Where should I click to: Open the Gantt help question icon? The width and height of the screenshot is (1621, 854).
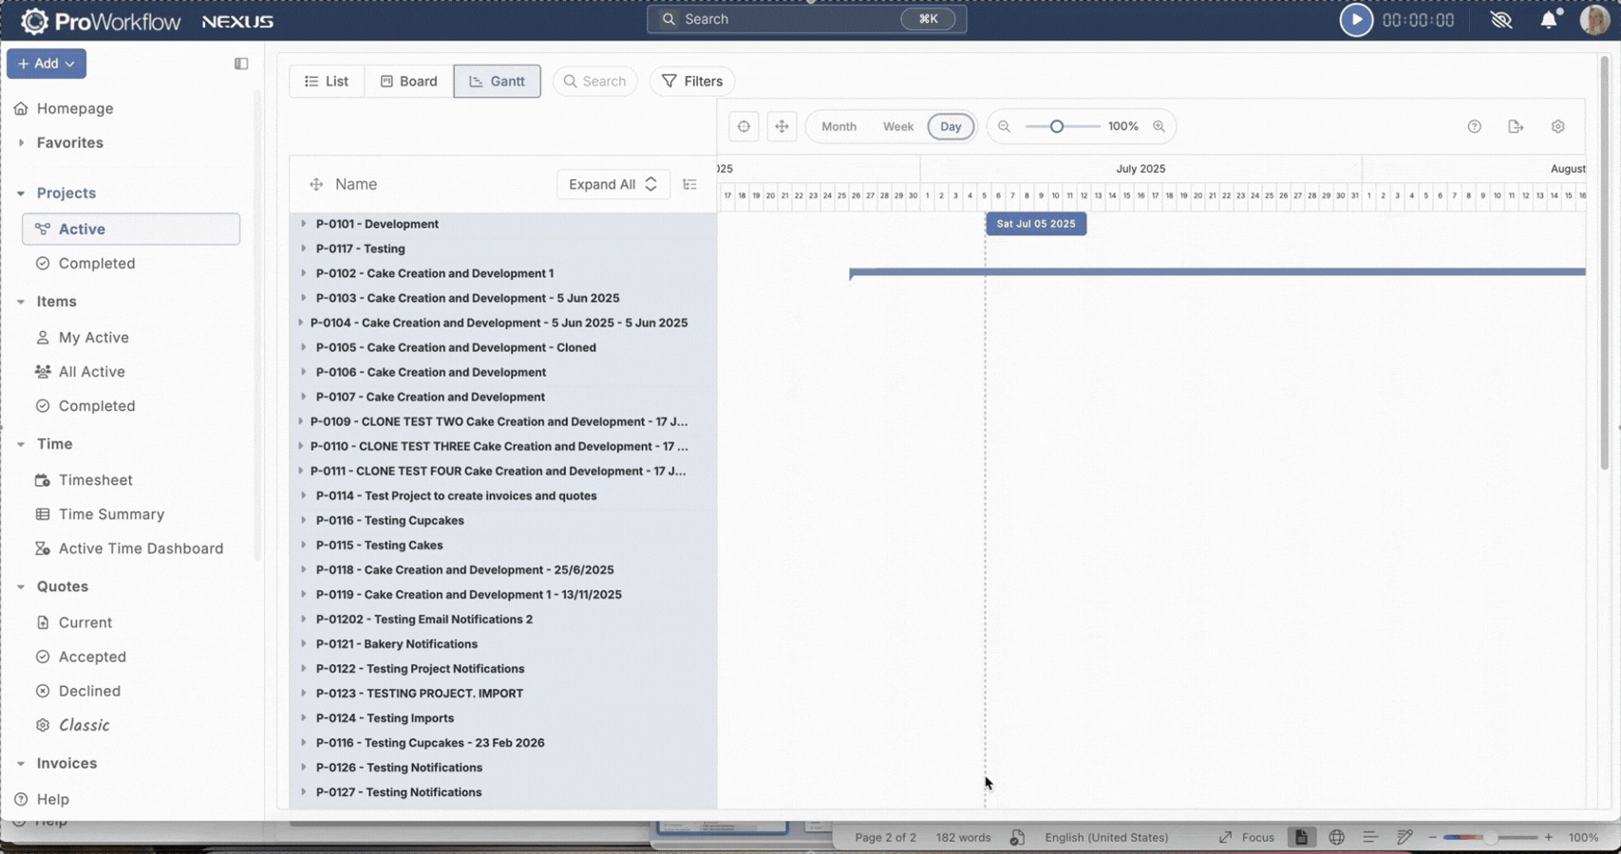tap(1474, 126)
